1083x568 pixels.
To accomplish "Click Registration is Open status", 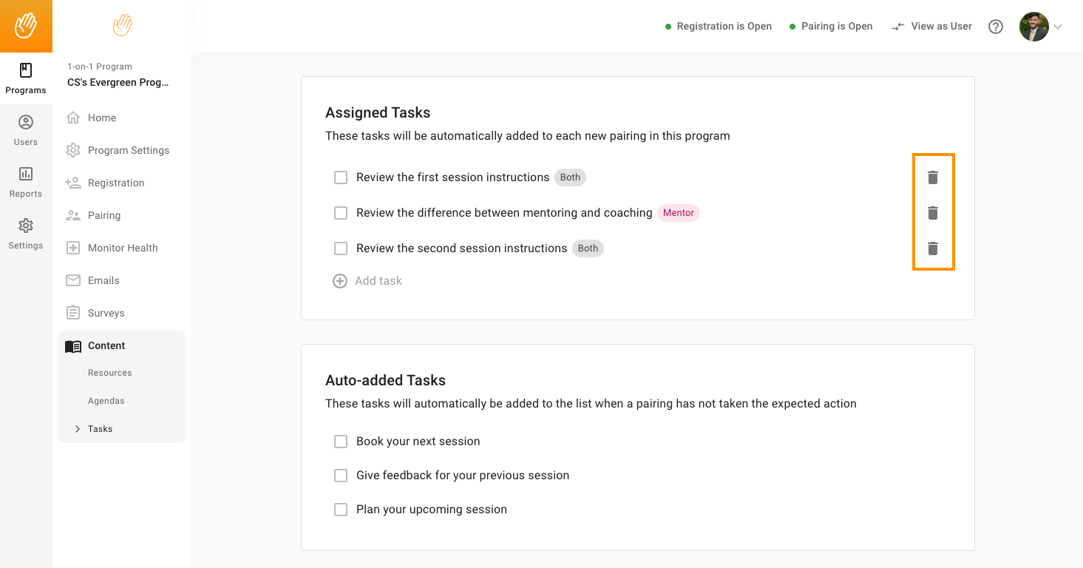I will [719, 27].
